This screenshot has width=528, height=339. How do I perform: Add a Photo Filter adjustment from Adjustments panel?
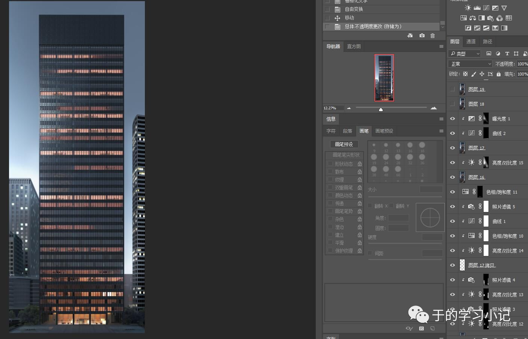coord(490,18)
